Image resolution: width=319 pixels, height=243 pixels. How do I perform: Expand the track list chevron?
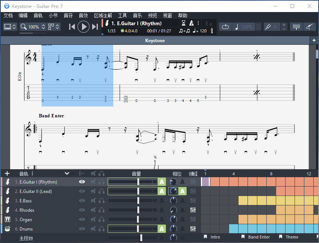[67, 173]
